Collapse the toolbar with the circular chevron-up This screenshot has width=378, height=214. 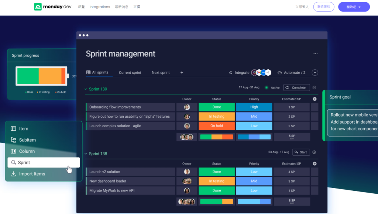[315, 73]
